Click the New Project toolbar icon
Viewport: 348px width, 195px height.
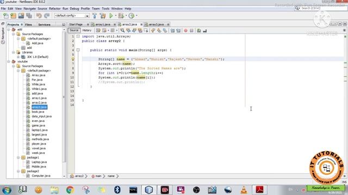14,16
